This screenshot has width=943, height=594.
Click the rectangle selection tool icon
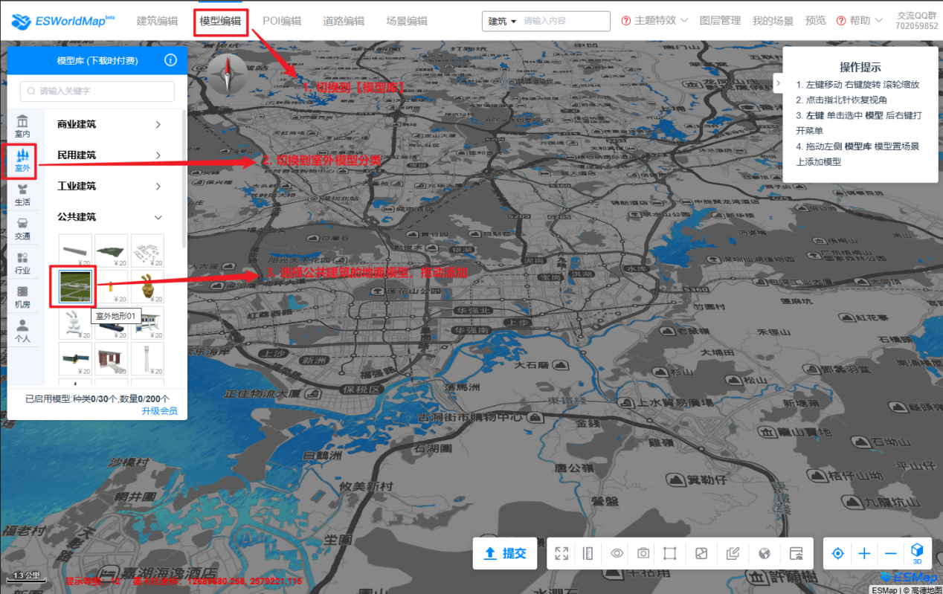[670, 553]
